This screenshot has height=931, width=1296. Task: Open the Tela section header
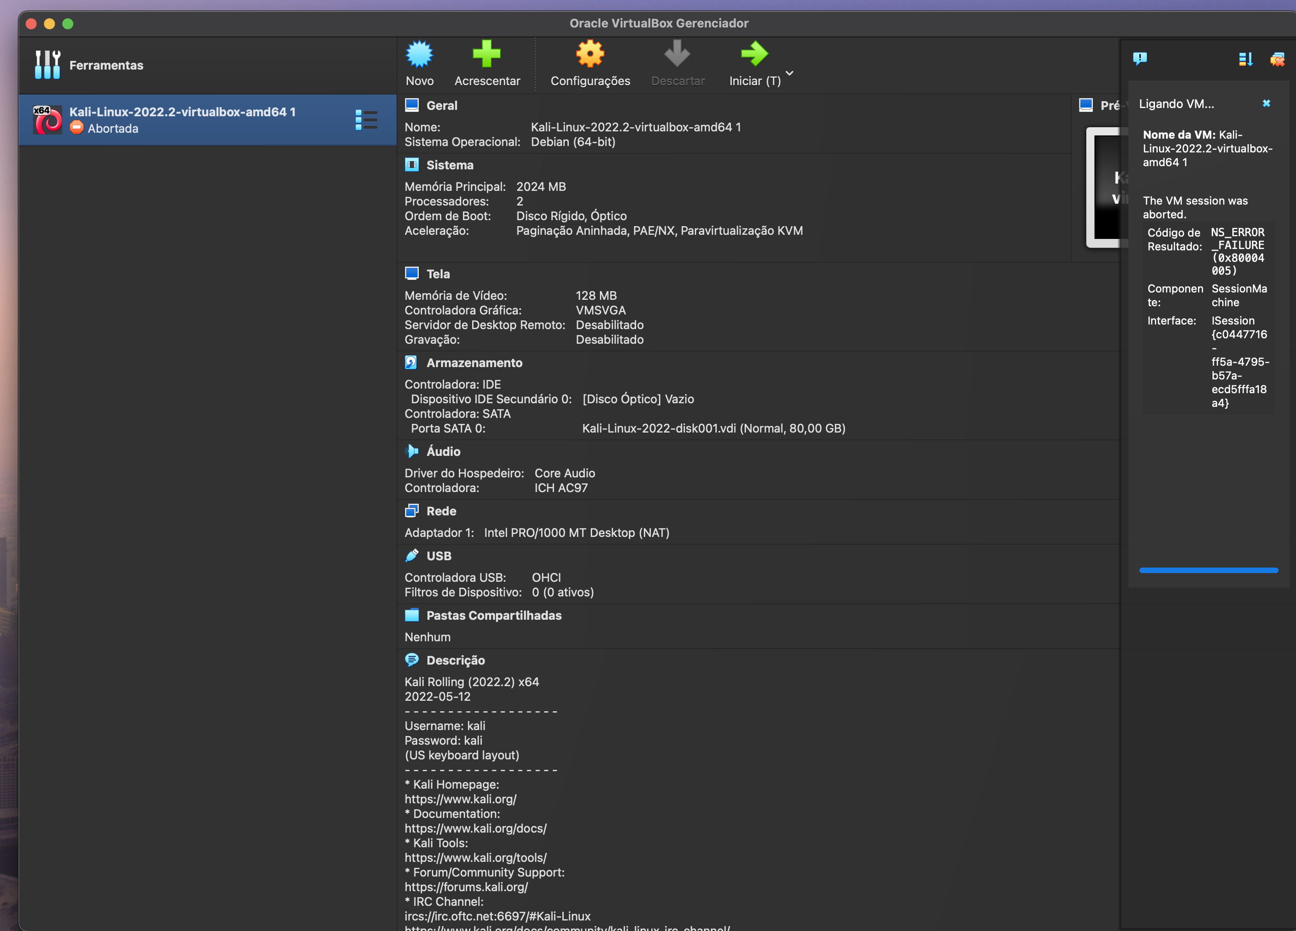(438, 274)
